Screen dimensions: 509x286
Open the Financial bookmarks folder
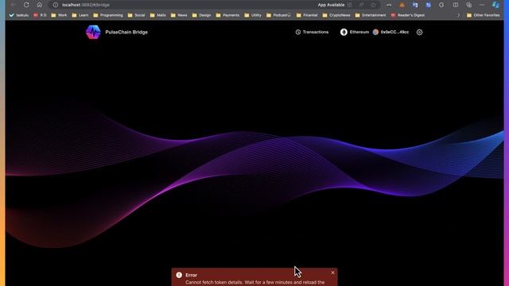click(x=307, y=15)
